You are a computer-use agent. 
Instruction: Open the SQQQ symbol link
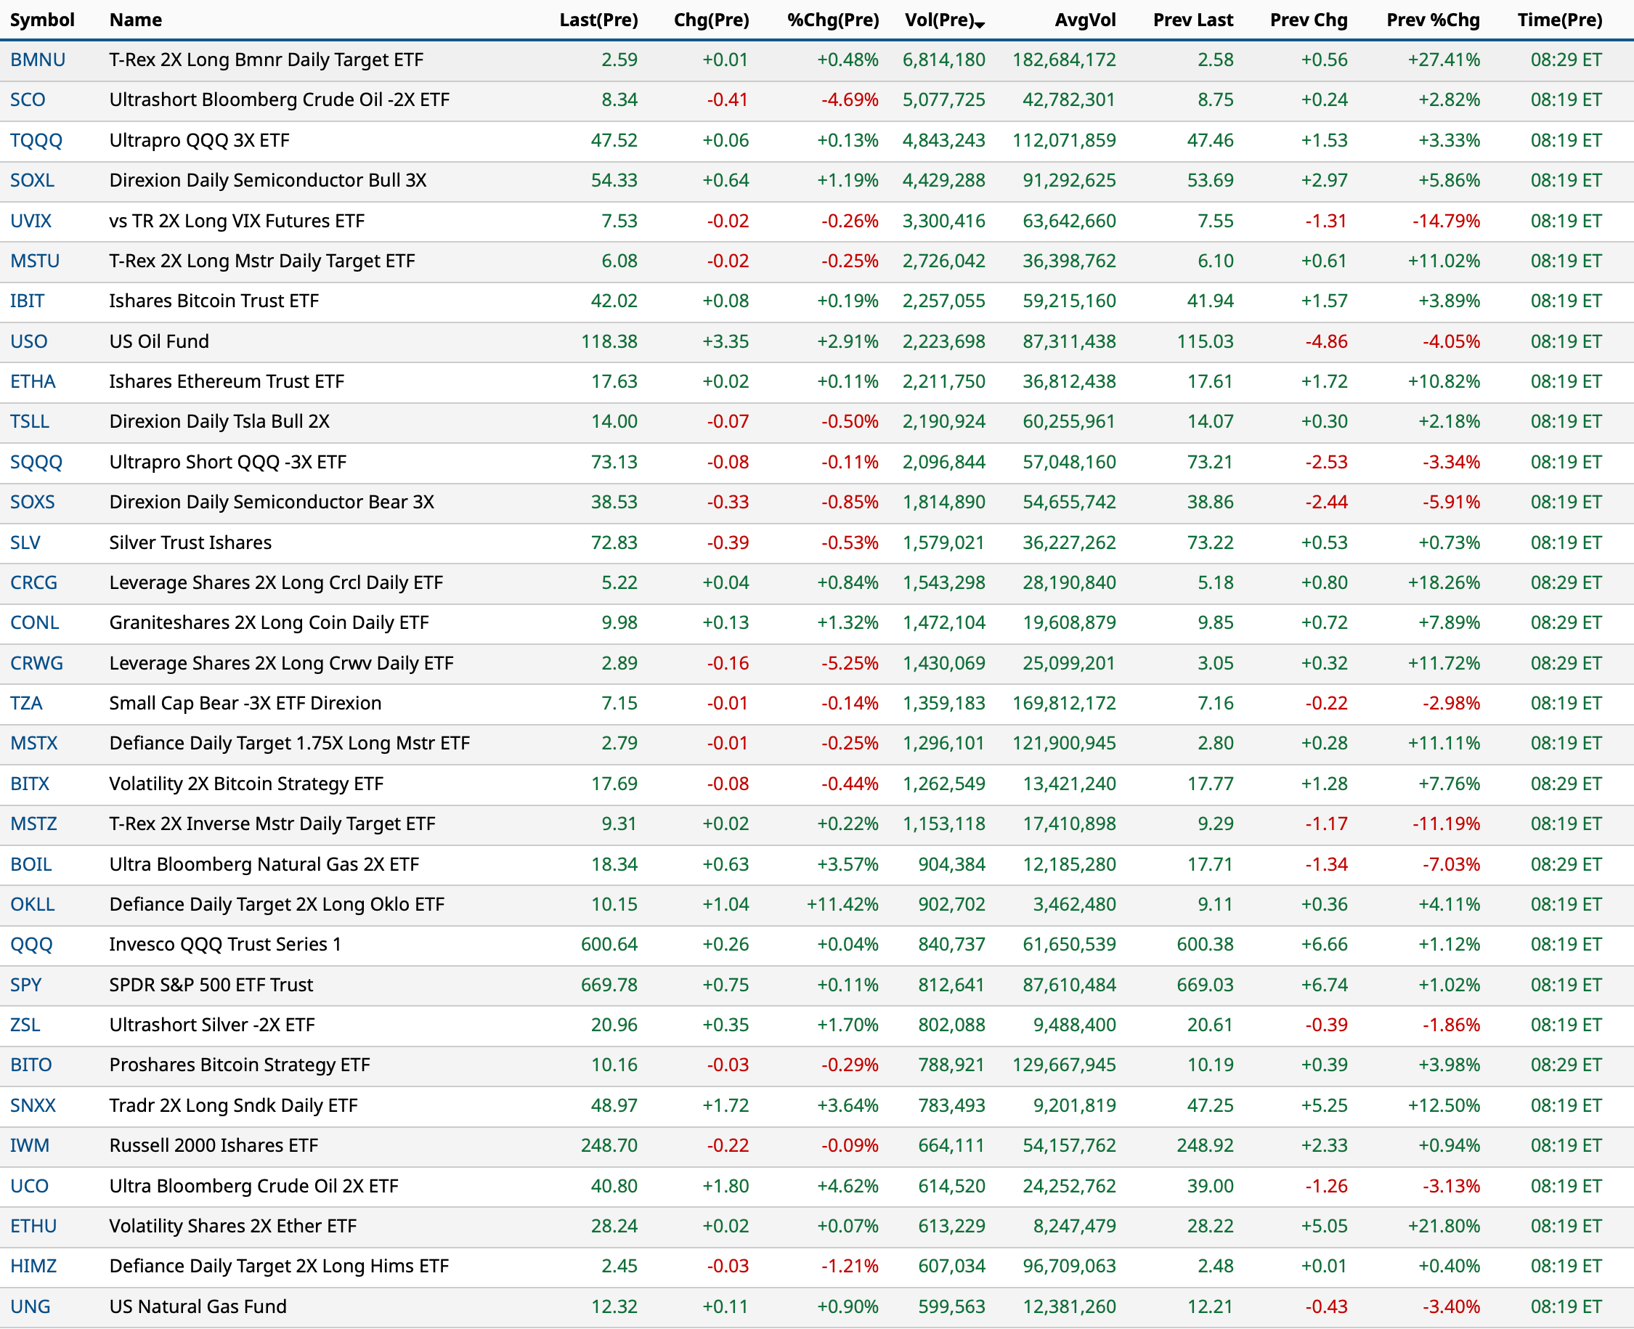(36, 462)
